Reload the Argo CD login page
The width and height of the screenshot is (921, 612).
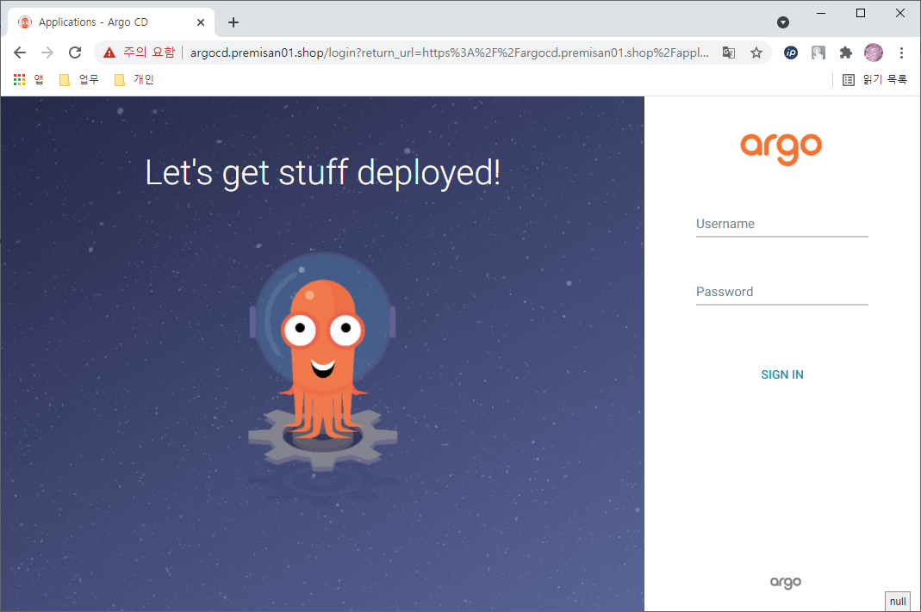click(75, 53)
